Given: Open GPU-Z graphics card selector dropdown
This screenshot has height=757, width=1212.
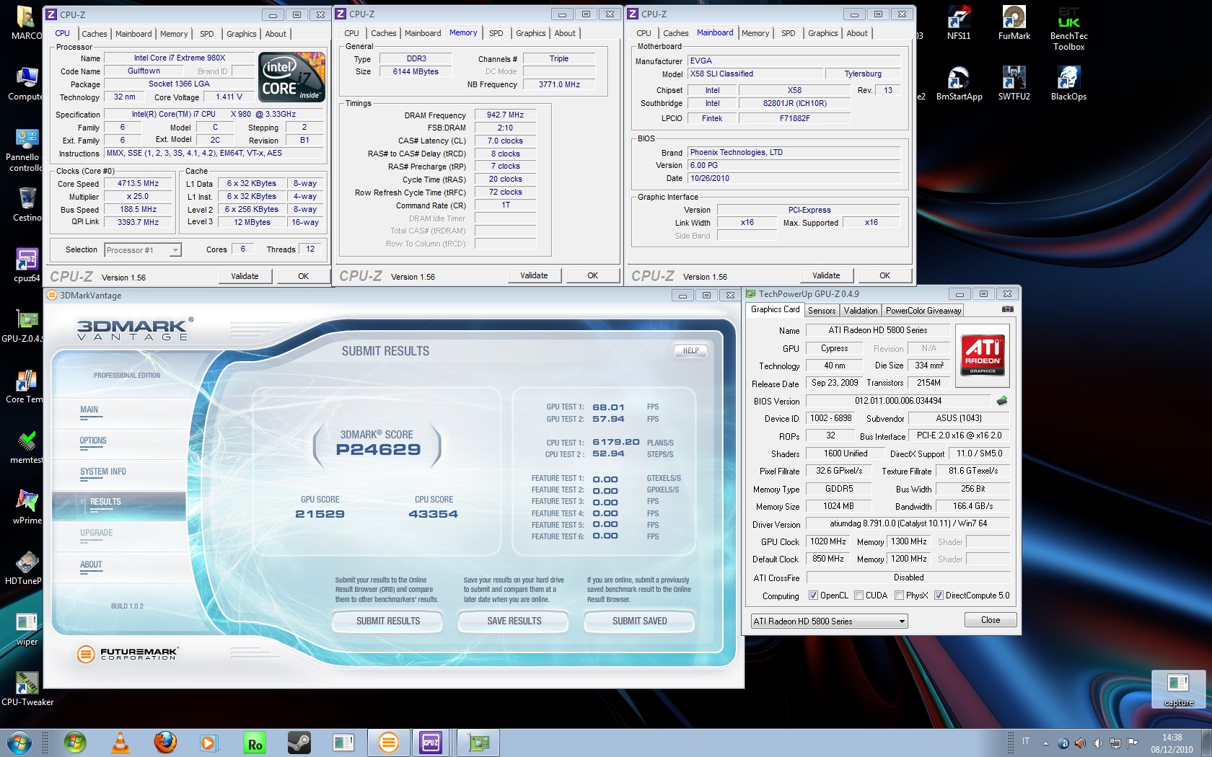Looking at the screenshot, I should (829, 621).
